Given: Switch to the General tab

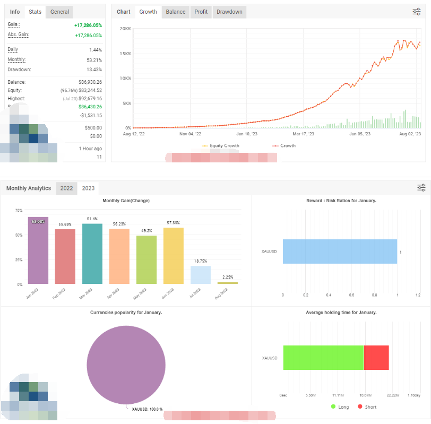Looking at the screenshot, I should click(59, 12).
